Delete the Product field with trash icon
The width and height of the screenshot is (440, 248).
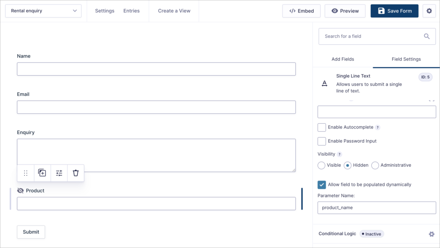[x=76, y=173]
